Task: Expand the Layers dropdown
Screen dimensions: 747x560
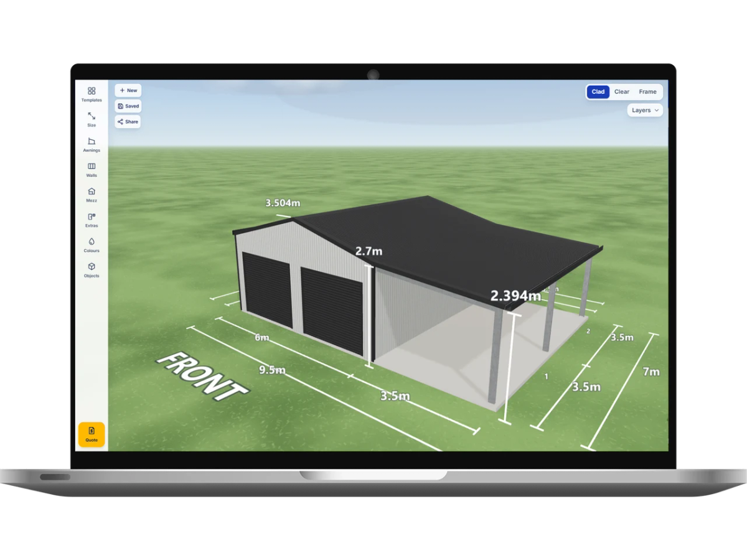Action: 645,110
